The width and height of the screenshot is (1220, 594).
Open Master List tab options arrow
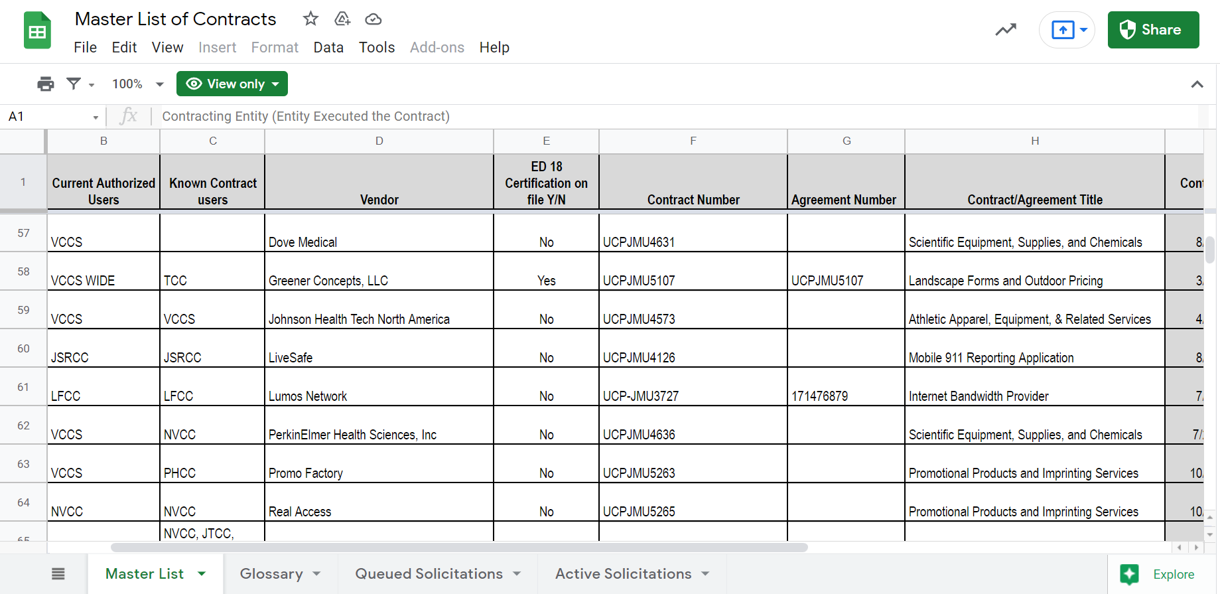pos(202,573)
